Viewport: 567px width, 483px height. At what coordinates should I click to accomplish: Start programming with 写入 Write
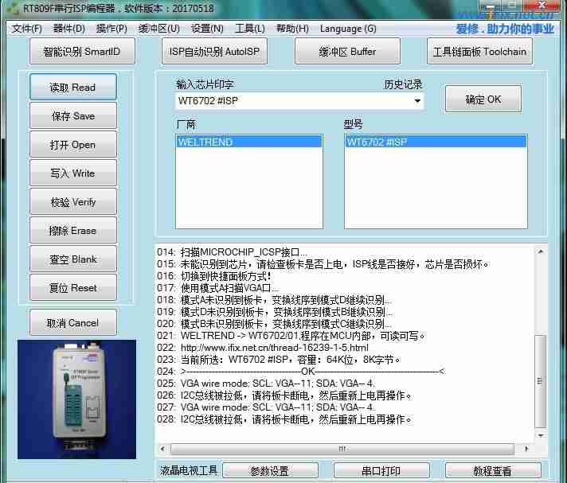coord(72,173)
